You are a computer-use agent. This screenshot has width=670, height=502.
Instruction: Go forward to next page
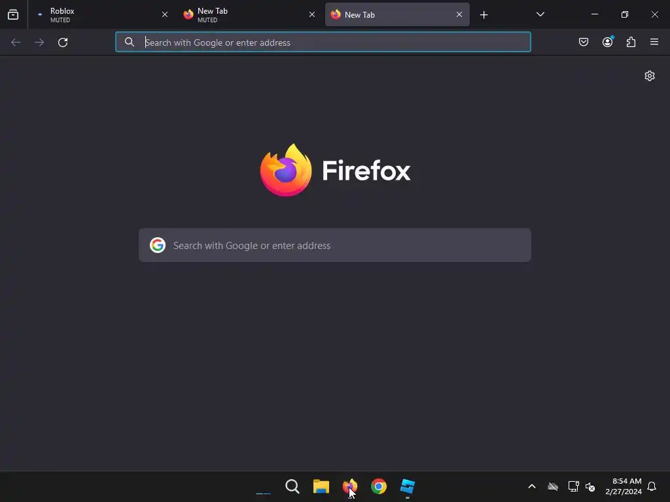tap(39, 42)
